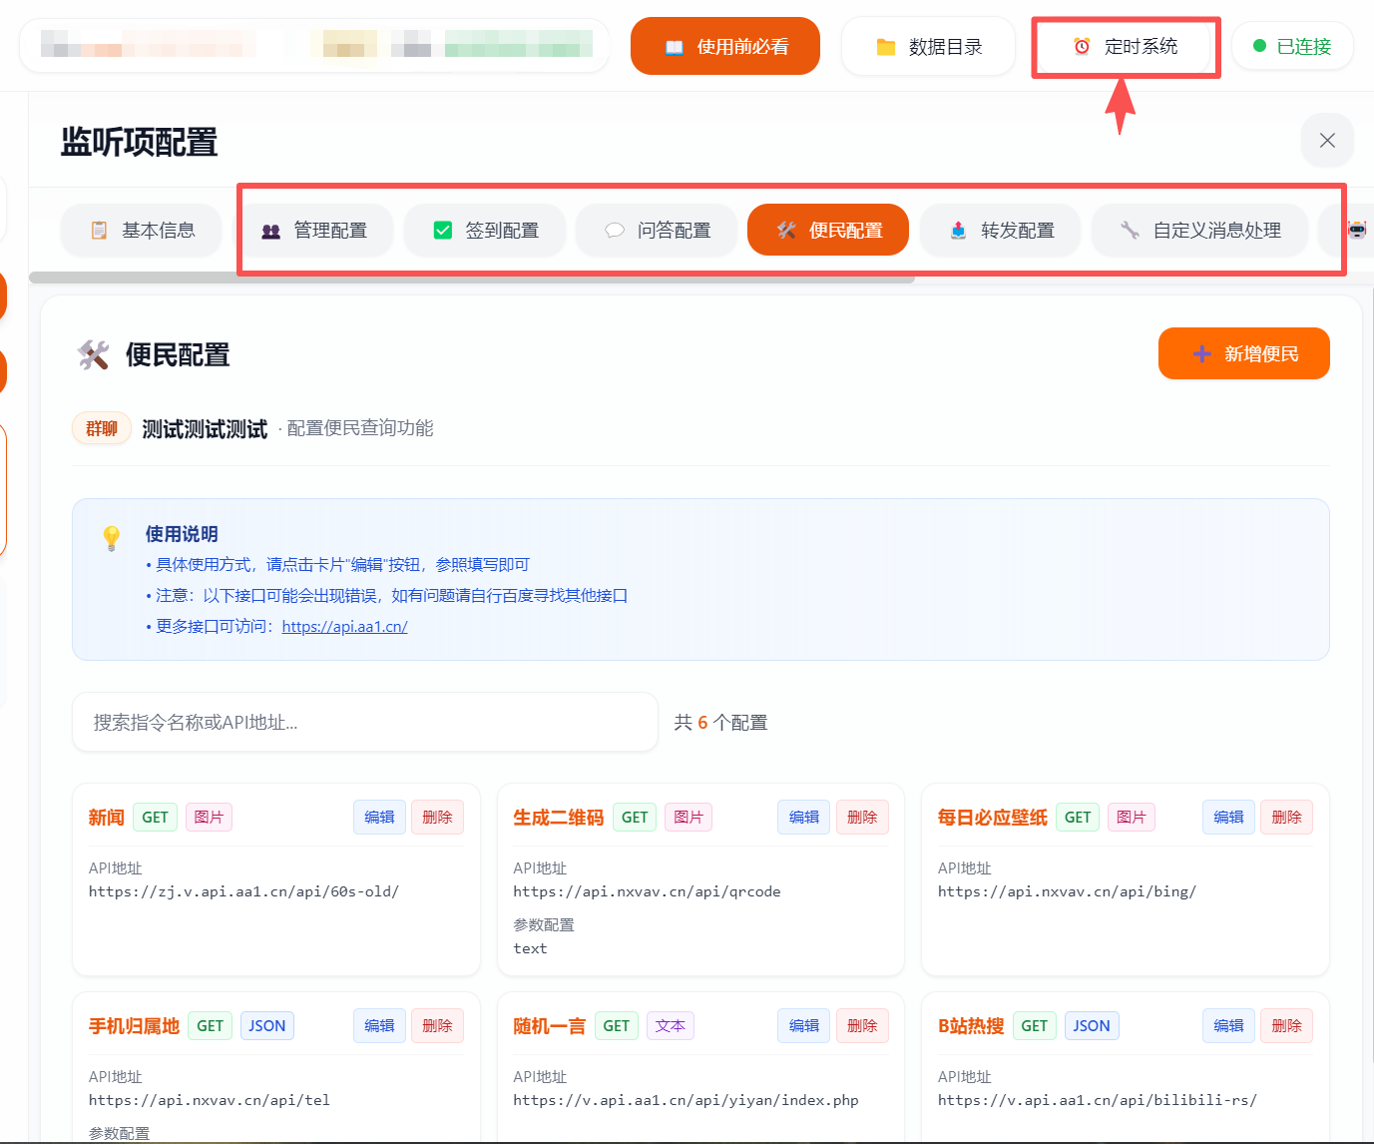Click the tool icon on 自定义消息处理 tab
The width and height of the screenshot is (1374, 1144).
pos(1131,230)
